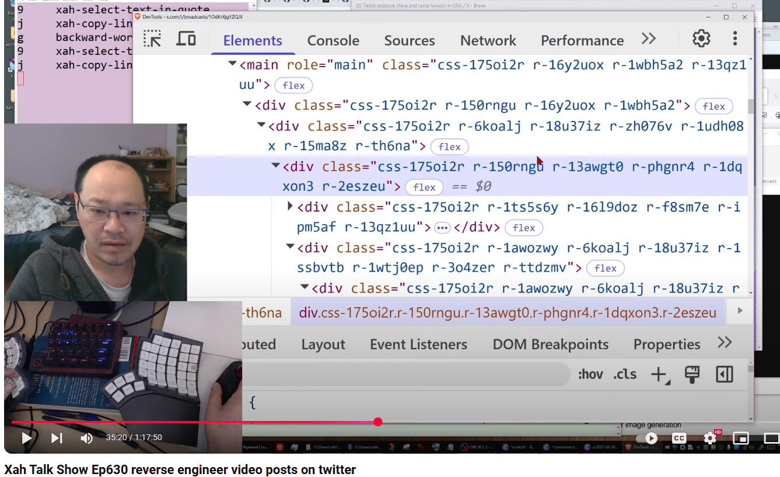Open the Network tab
This screenshot has height=477, width=780.
click(488, 40)
